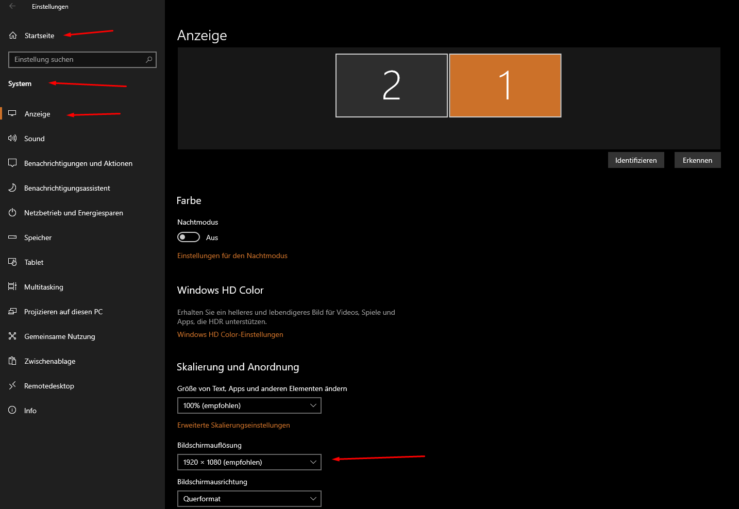
Task: Click the Netzbetrieb und Energiesparen power icon
Action: tap(12, 213)
